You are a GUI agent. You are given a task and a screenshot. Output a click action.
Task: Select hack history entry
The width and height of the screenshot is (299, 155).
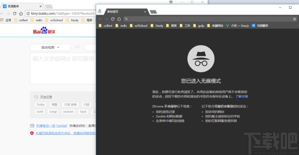tap(83, 112)
